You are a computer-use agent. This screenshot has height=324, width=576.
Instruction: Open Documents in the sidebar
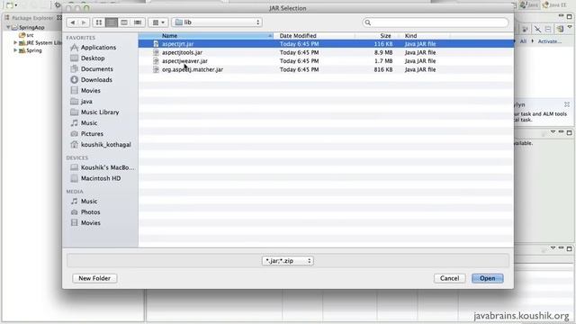[x=96, y=68]
